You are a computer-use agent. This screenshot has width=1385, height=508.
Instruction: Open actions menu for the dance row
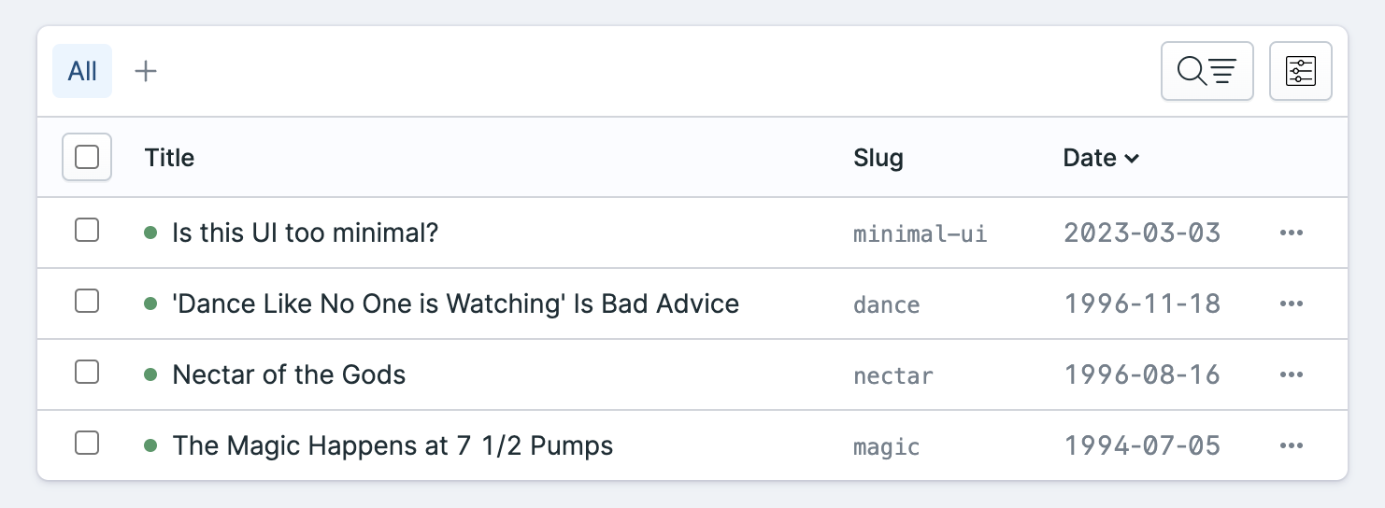[1291, 303]
